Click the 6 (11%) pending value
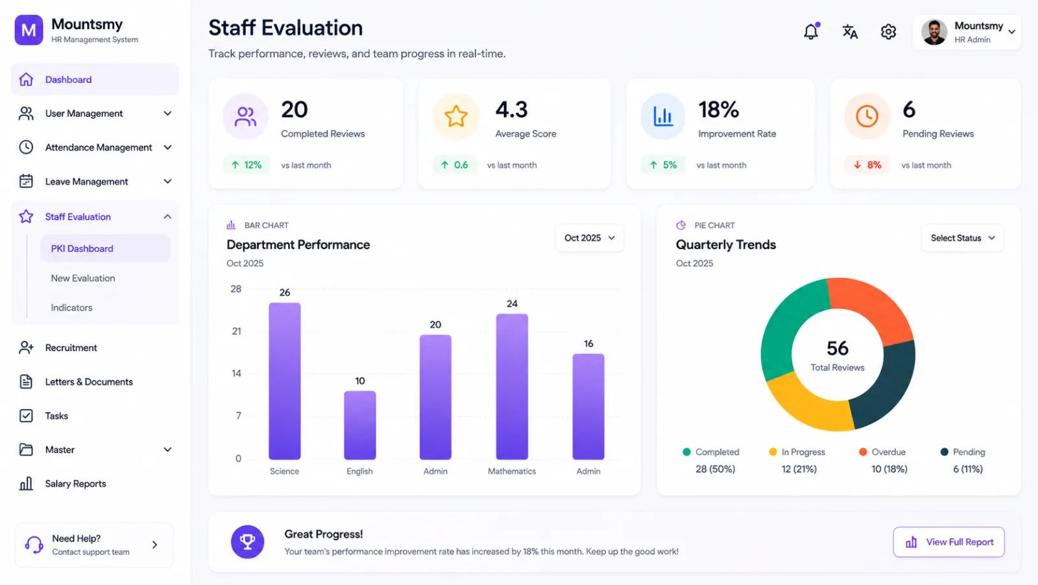1038x585 pixels. [x=968, y=469]
